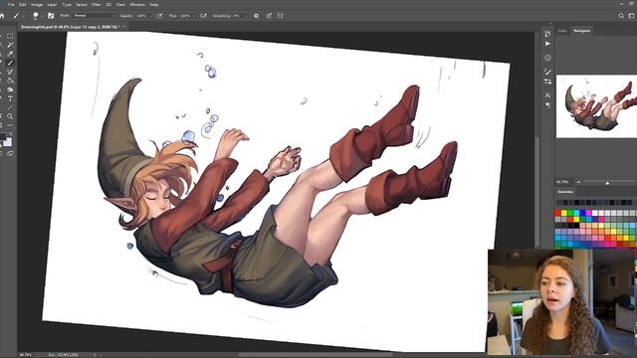
Task: Open the Edit Toolbar three-dots icon
Action: (x=10, y=125)
